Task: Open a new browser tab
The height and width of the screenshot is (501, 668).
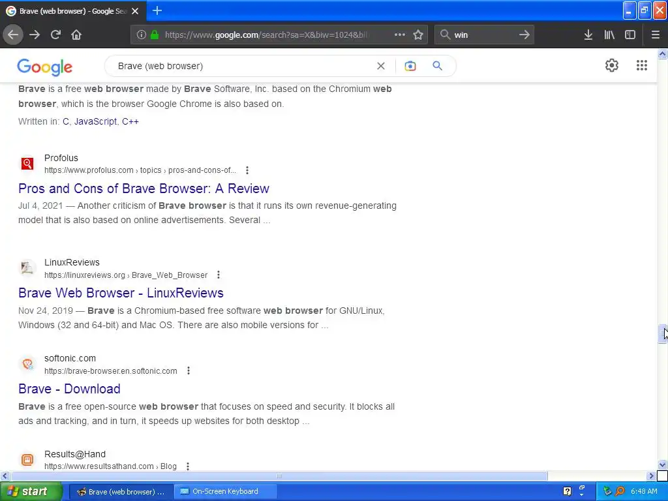Action: pyautogui.click(x=157, y=10)
